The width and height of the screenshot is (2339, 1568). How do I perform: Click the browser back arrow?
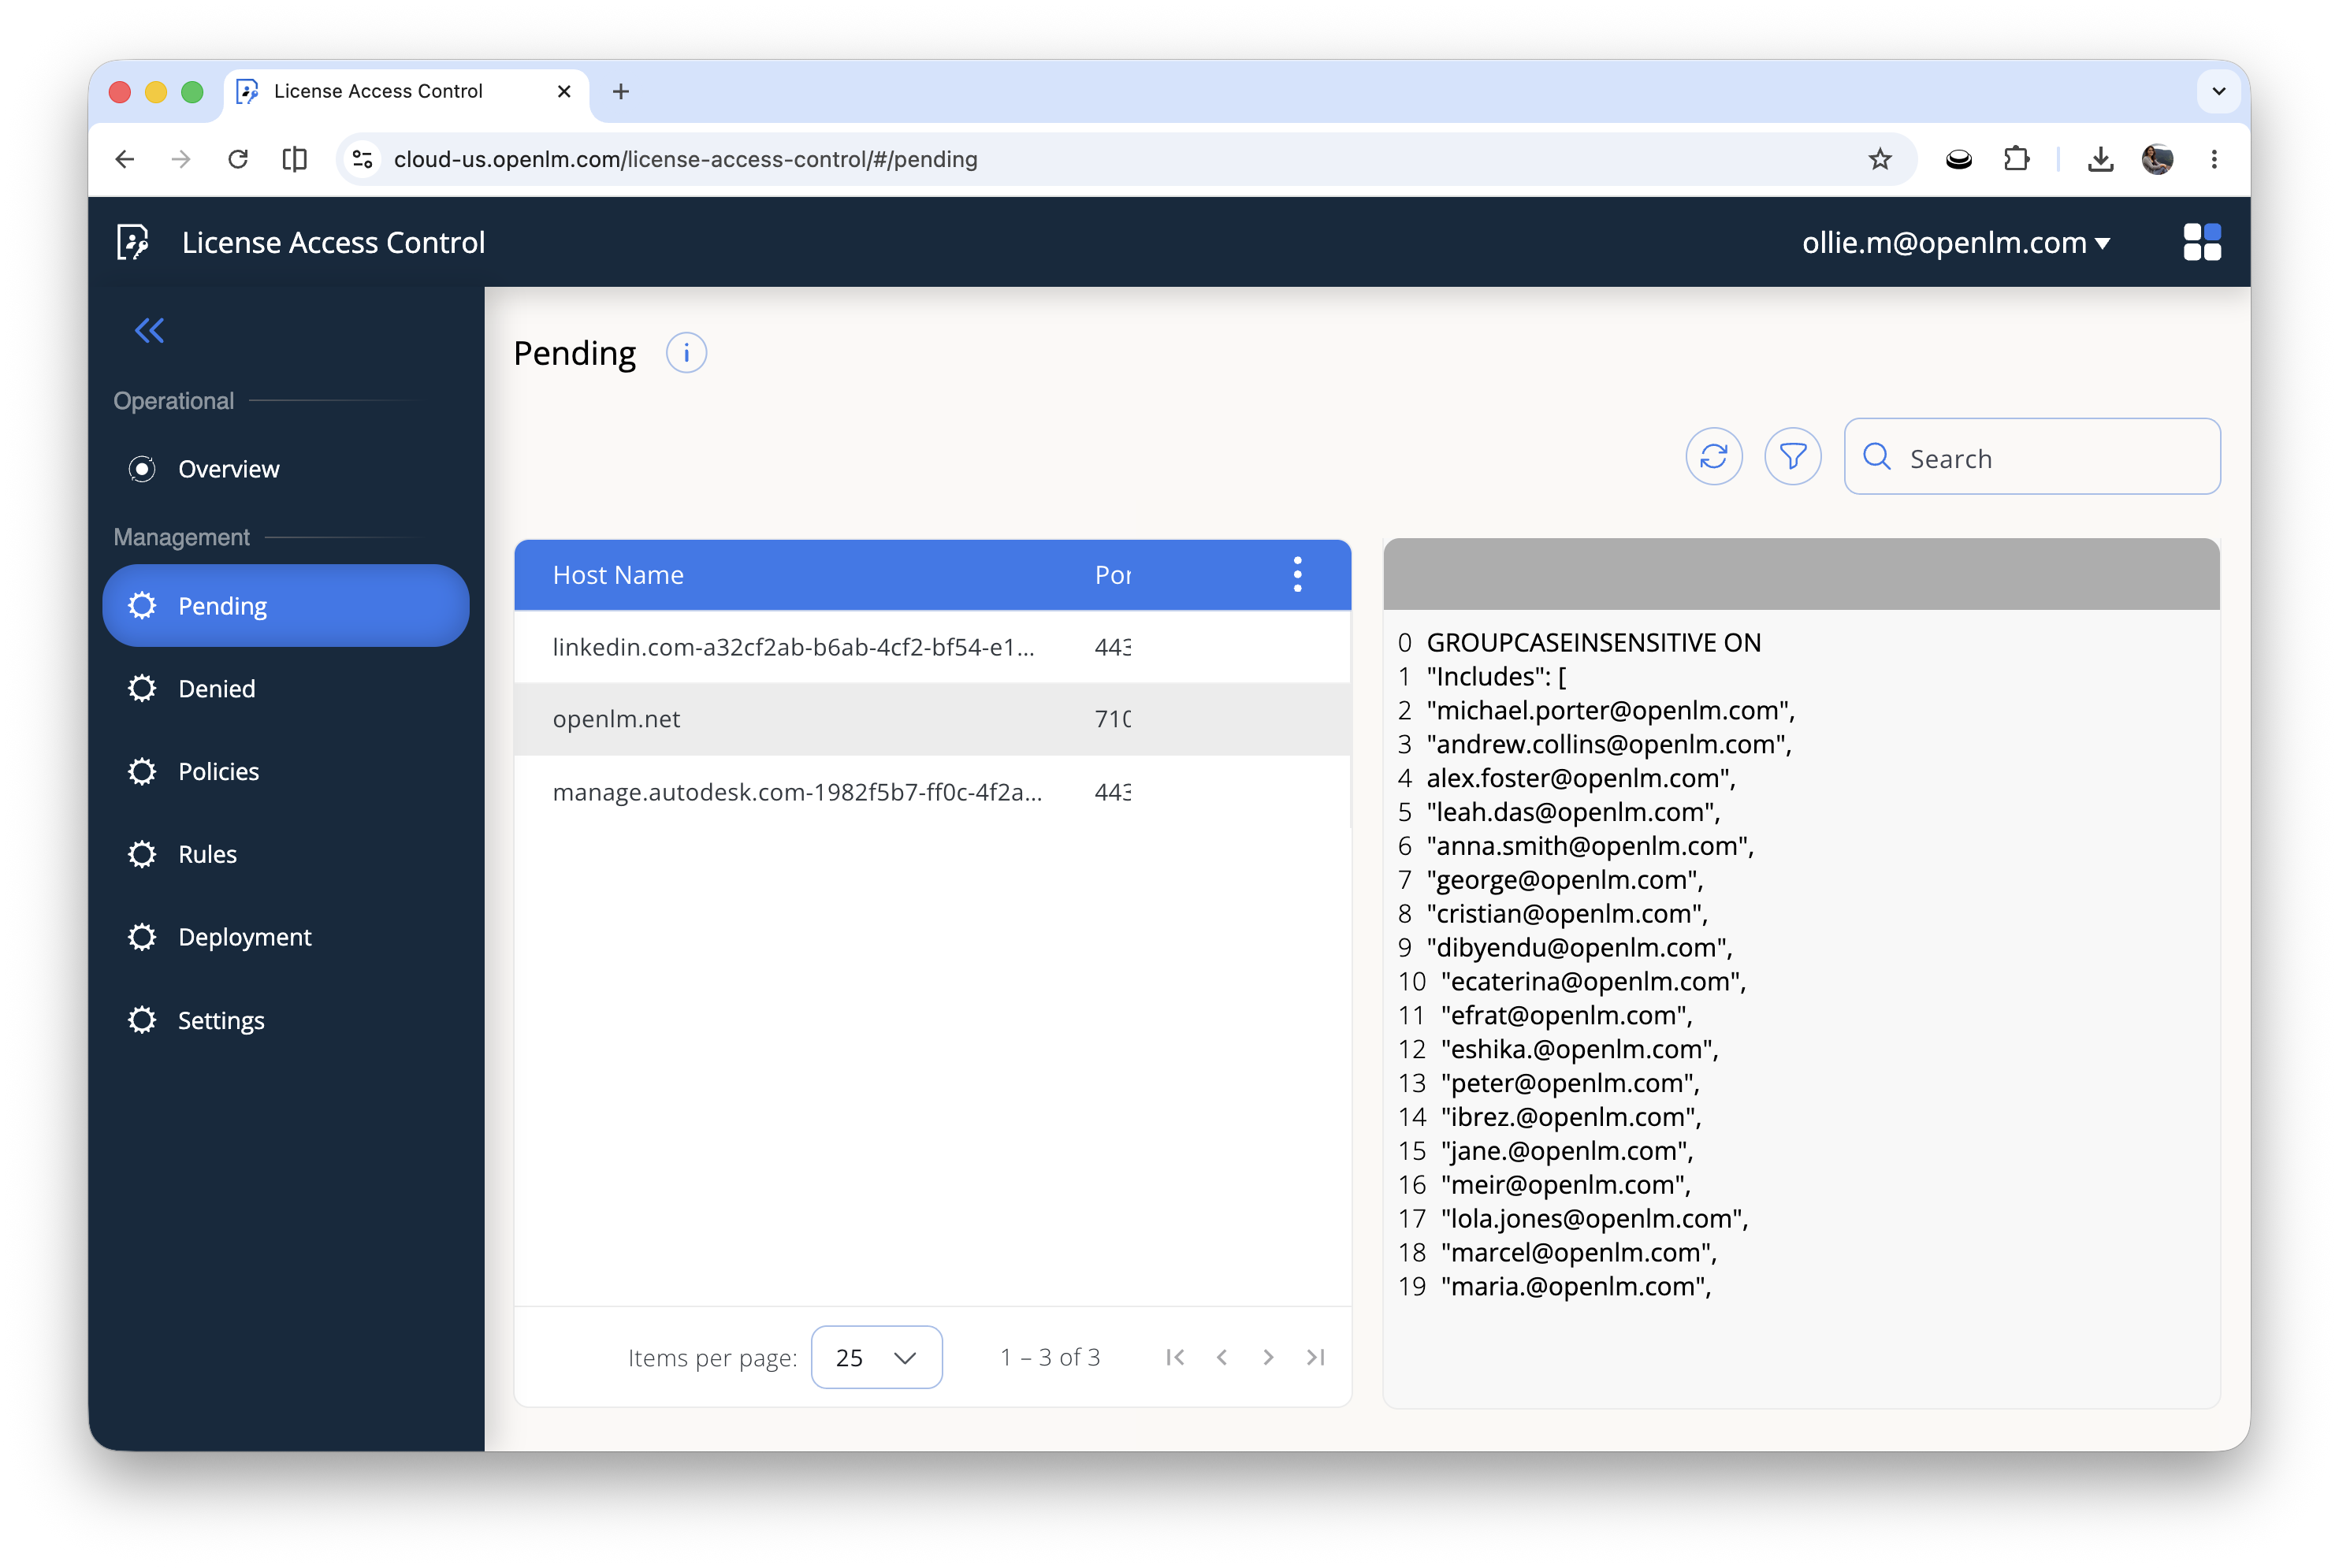point(124,159)
